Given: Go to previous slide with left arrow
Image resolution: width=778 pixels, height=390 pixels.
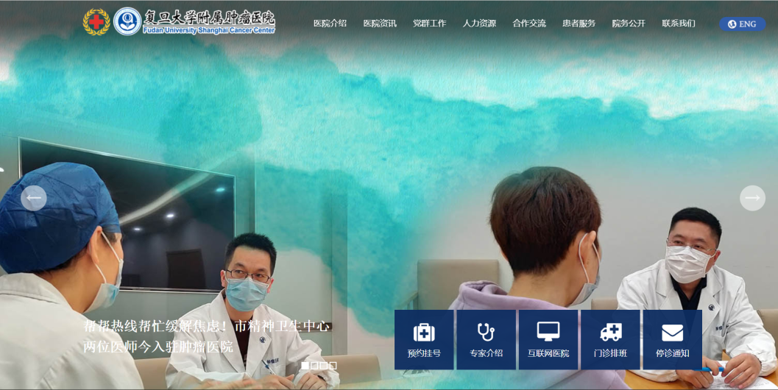Looking at the screenshot, I should (x=34, y=198).
